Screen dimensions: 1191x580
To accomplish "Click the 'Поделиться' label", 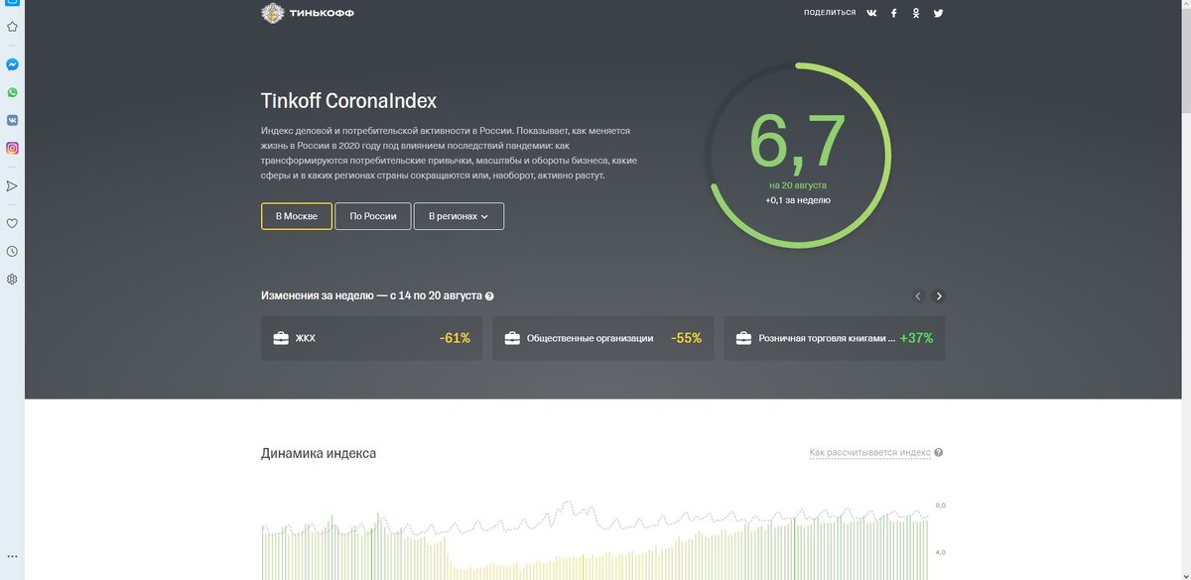I will [x=830, y=13].
